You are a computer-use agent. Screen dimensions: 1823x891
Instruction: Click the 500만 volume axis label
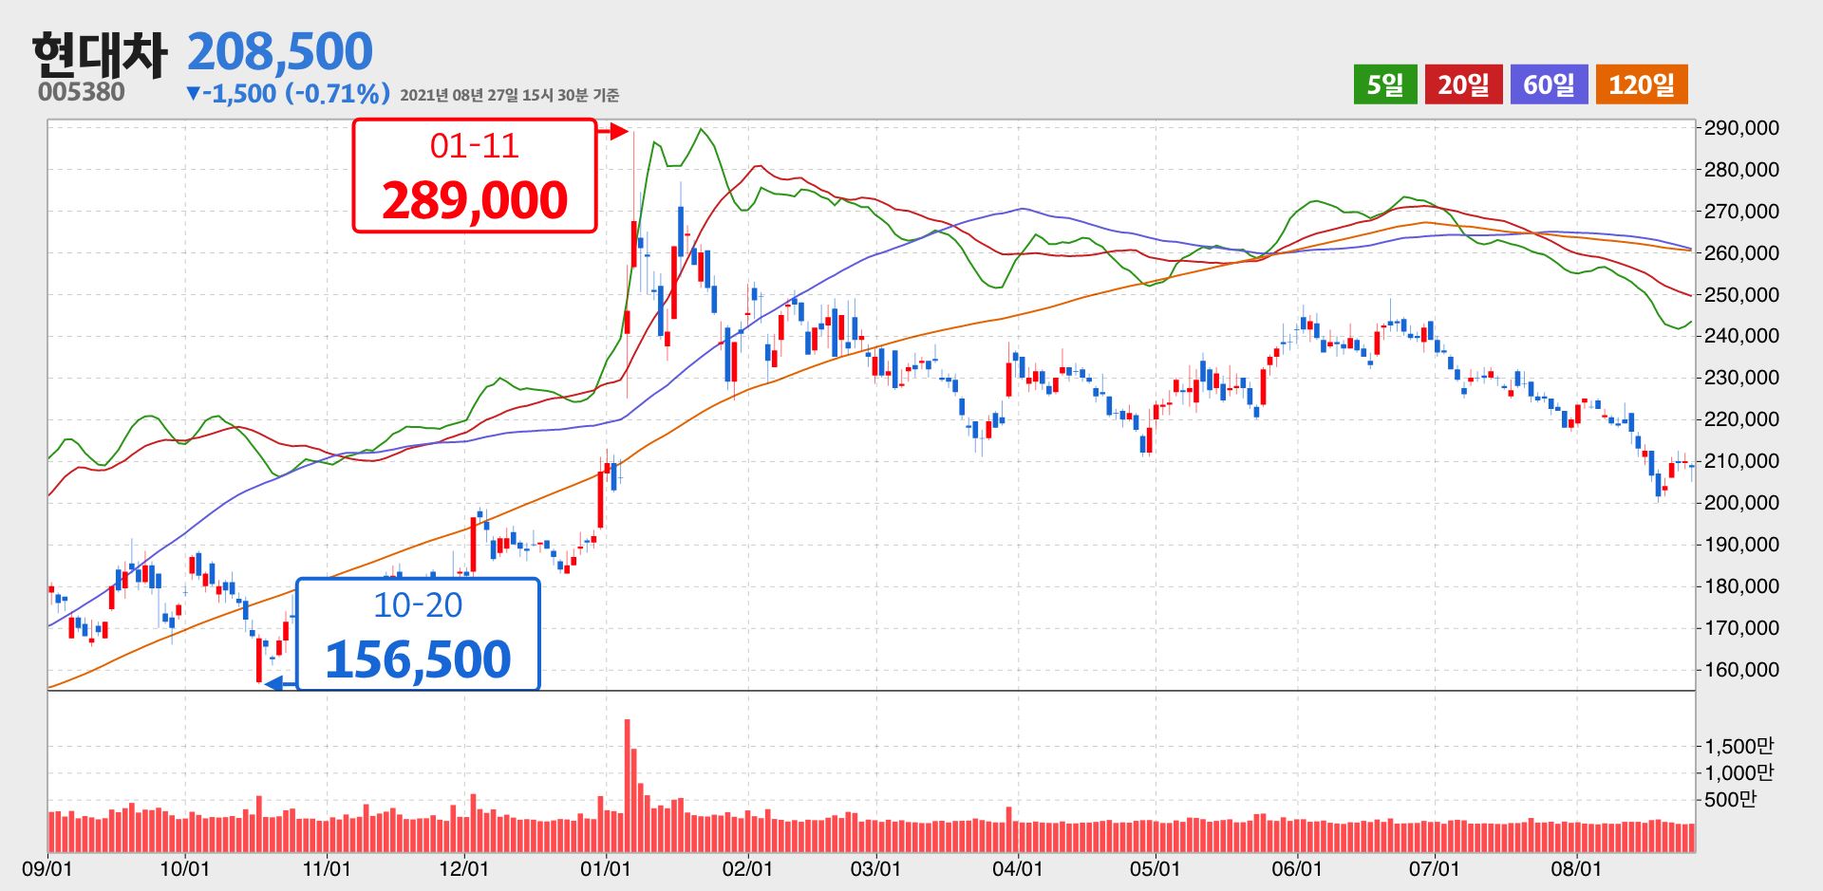[1730, 800]
